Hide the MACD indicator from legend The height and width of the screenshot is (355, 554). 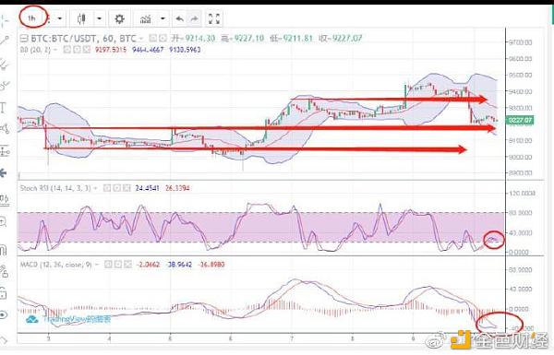[x=108, y=265]
